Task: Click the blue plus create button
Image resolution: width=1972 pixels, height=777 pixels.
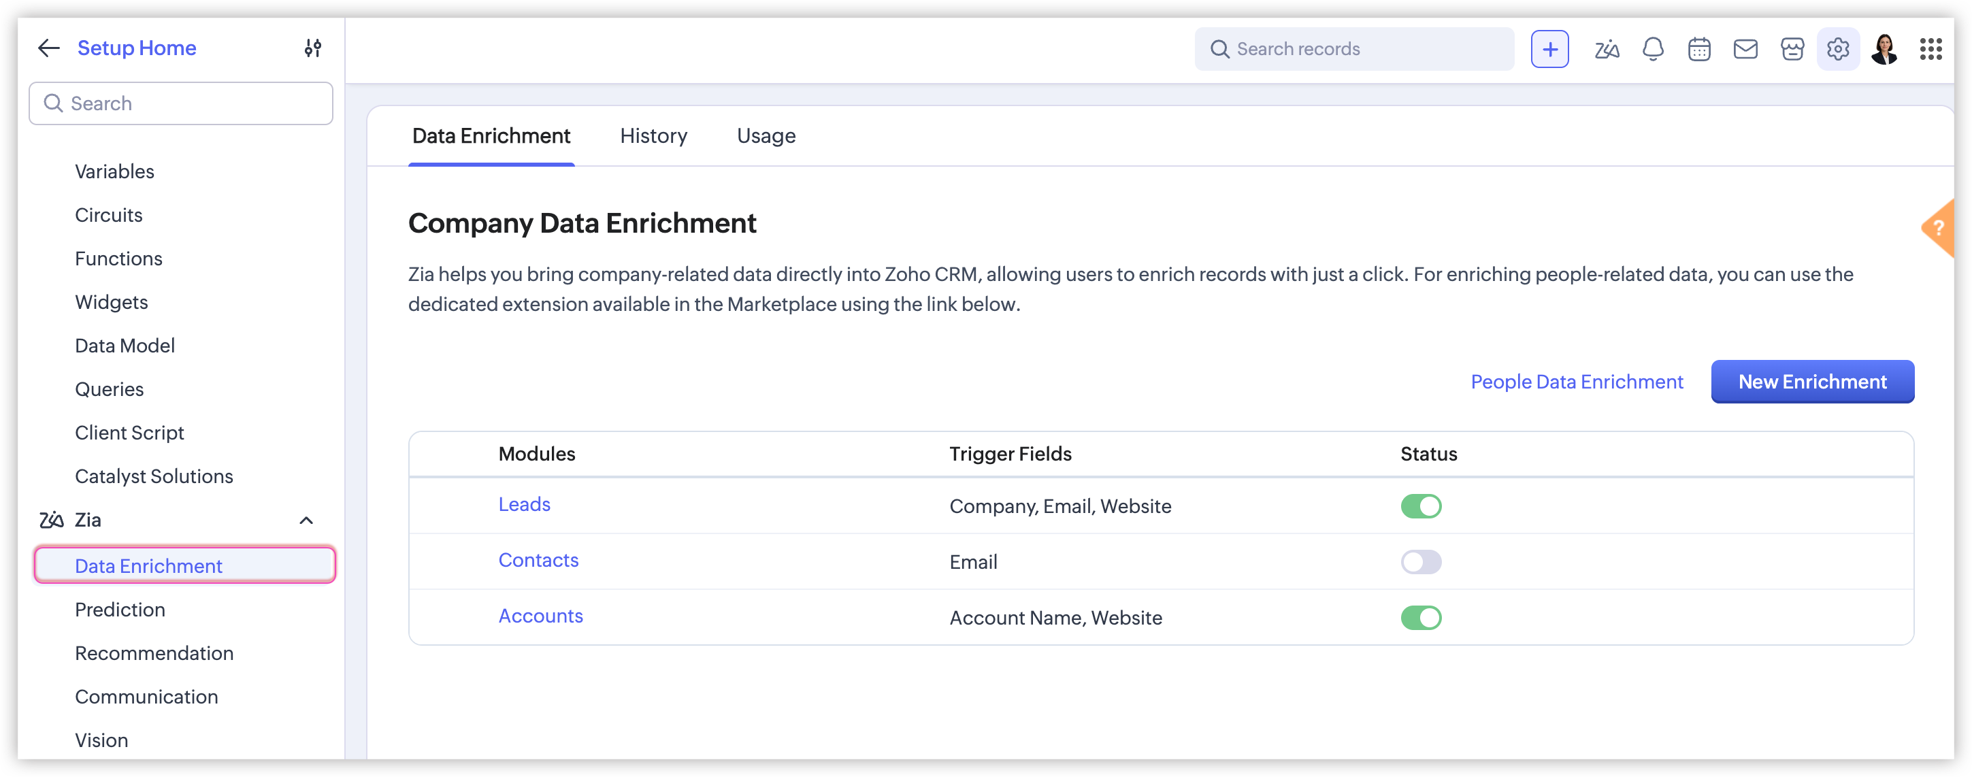Action: pyautogui.click(x=1549, y=50)
